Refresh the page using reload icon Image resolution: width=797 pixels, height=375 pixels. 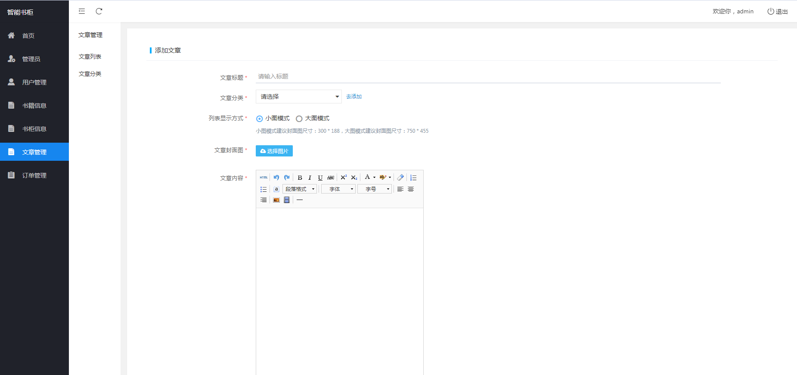99,11
